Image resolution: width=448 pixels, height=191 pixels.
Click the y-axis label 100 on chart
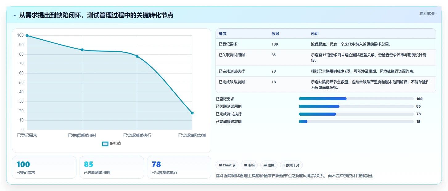(x=20, y=35)
